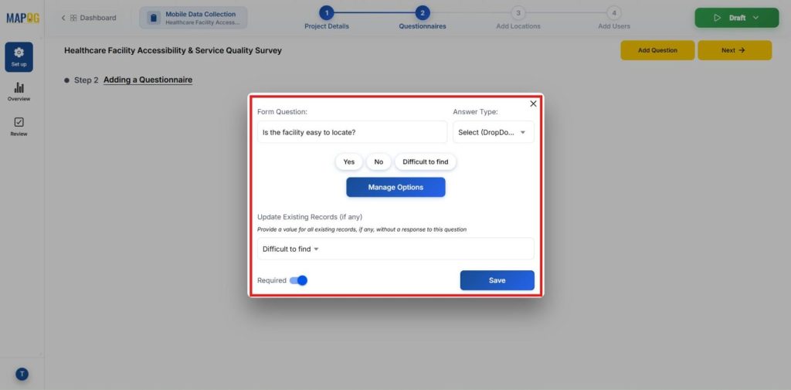The image size is (791, 390).
Task: Click 'Adding a Questionnaire' step label
Action: click(148, 80)
